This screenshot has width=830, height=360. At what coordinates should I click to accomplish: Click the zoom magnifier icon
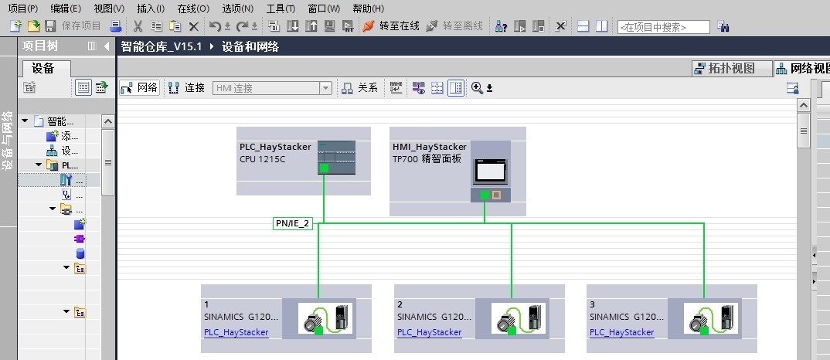tap(477, 88)
